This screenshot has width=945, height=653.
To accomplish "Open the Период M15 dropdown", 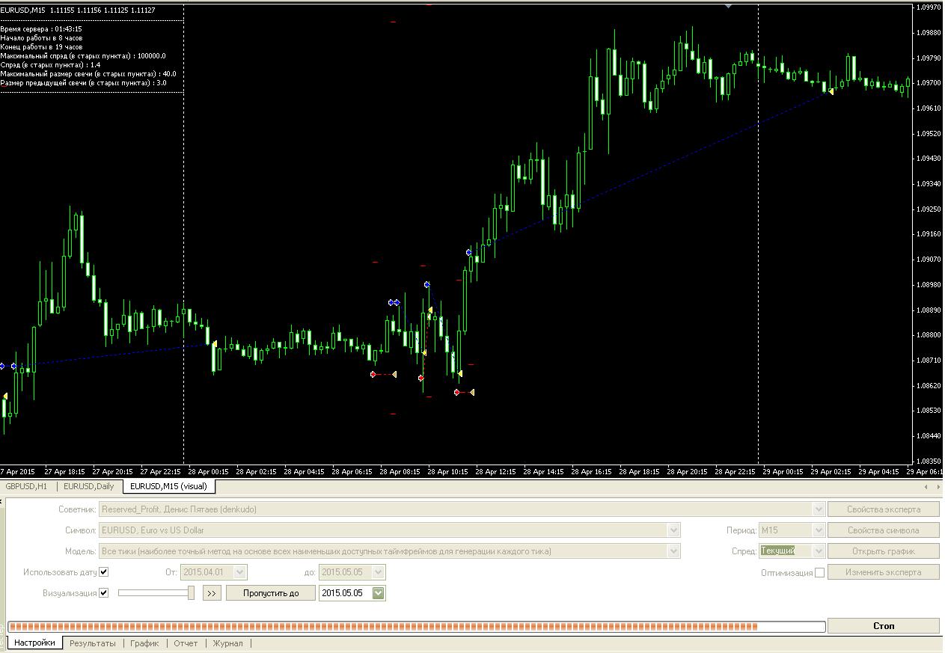I will coord(819,530).
